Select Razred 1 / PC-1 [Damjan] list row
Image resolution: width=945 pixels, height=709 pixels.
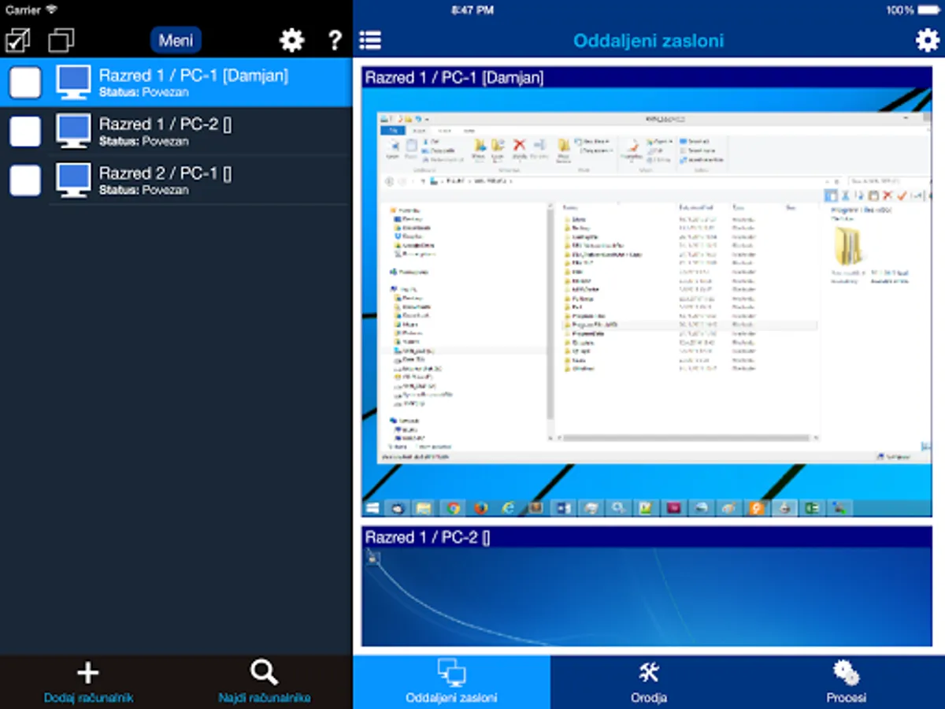[x=176, y=83]
